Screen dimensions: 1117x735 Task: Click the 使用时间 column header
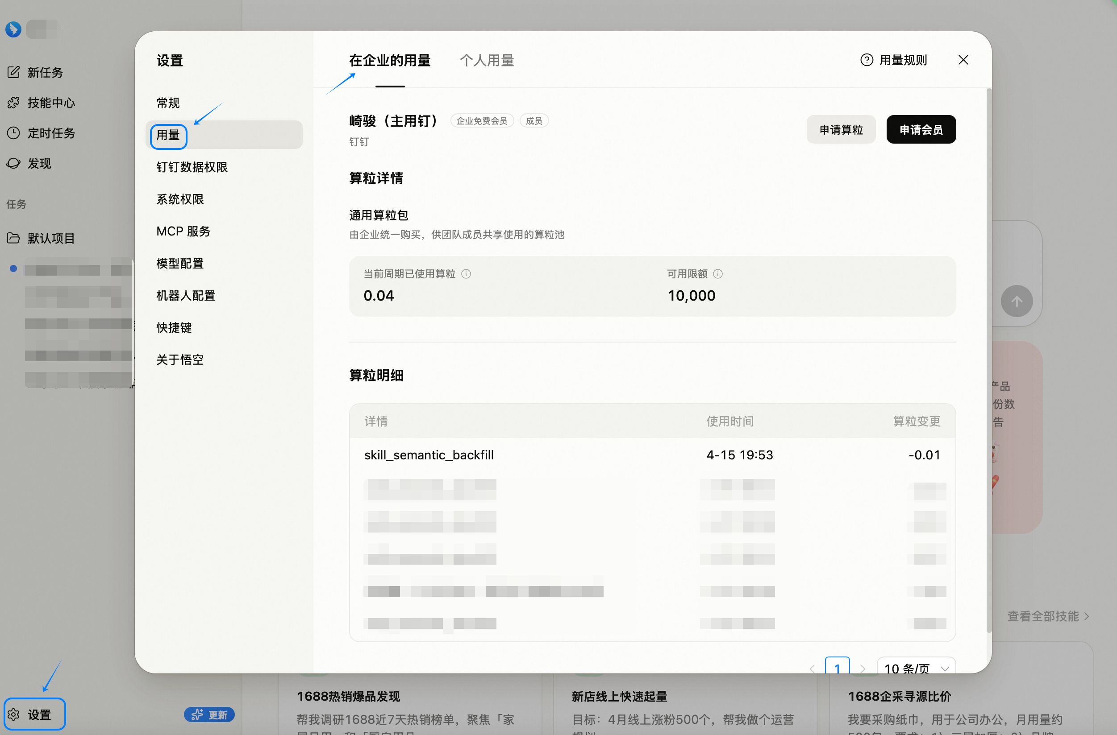point(730,421)
